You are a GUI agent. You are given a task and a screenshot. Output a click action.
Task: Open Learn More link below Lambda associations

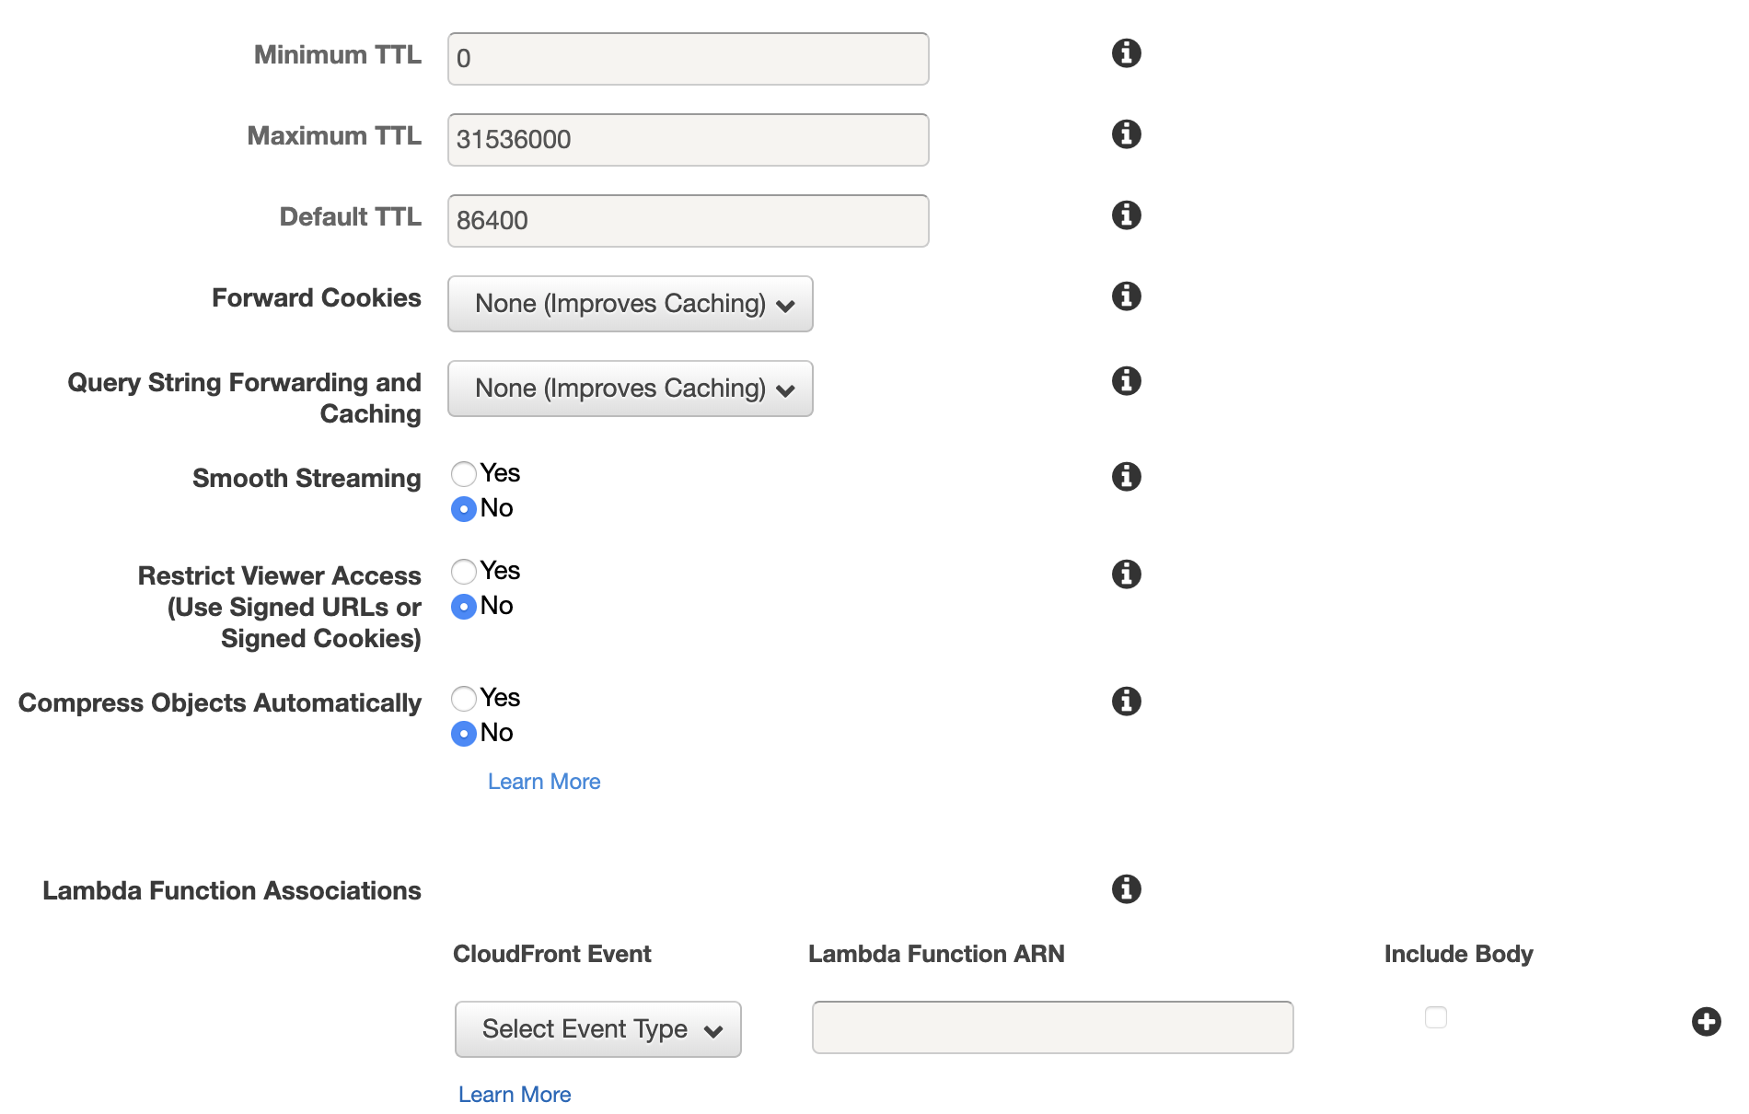[x=515, y=1095]
